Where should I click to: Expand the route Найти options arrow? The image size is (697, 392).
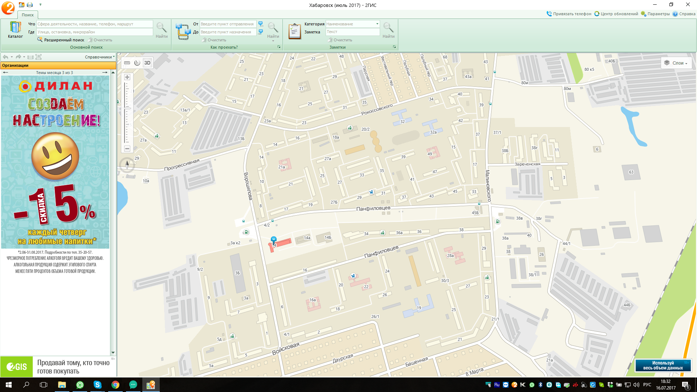pos(273,41)
